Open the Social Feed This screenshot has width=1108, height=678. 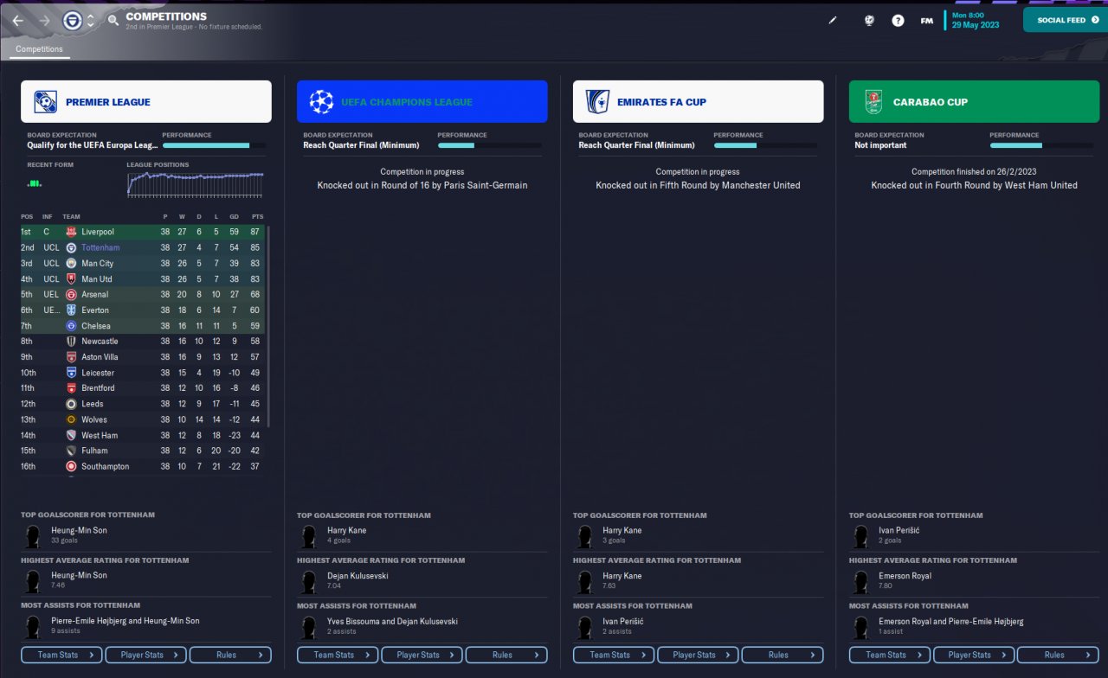(1065, 20)
